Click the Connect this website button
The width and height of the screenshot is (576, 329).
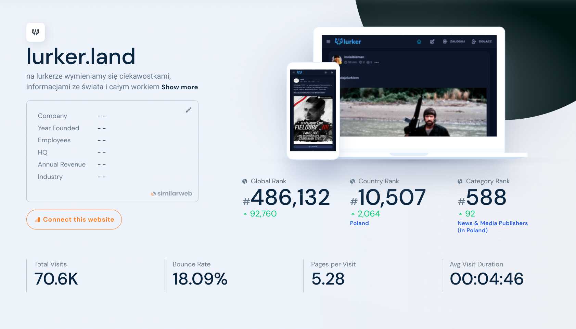click(74, 220)
